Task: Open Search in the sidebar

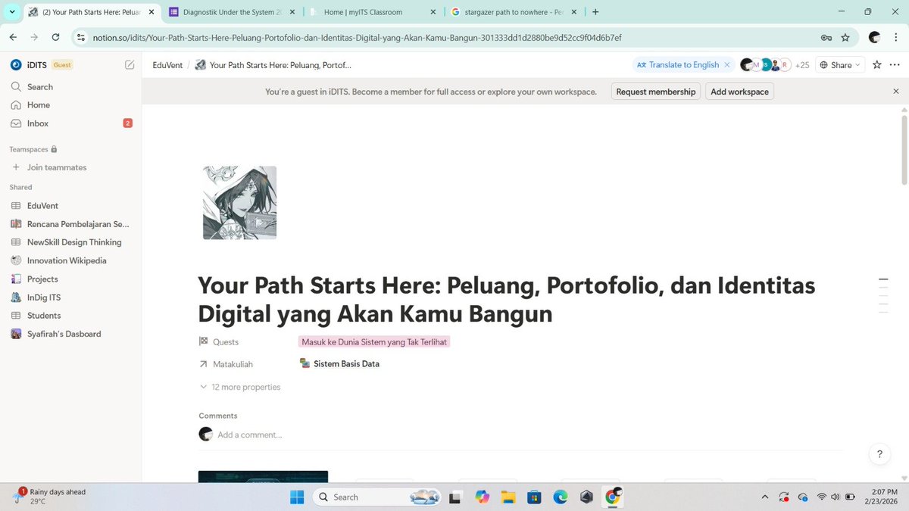Action: tap(38, 86)
